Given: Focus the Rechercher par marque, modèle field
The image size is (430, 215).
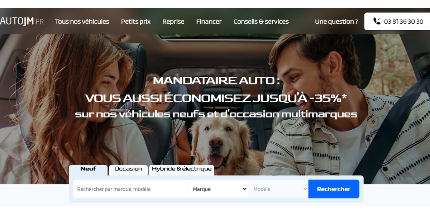Looking at the screenshot, I should (130, 189).
